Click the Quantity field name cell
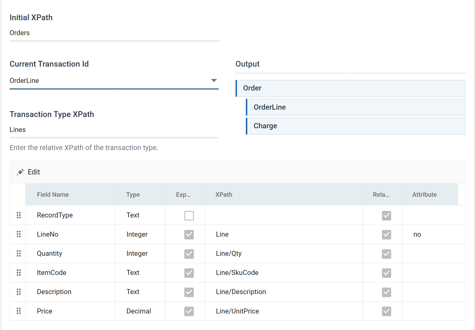 coord(70,253)
